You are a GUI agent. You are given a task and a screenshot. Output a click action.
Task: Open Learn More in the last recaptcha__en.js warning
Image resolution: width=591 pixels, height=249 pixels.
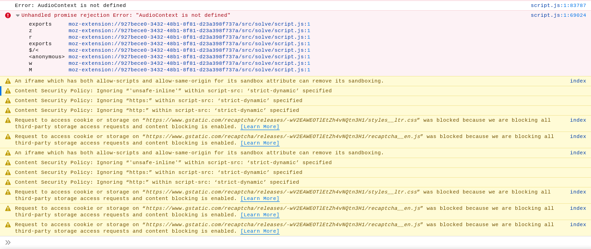click(260, 231)
